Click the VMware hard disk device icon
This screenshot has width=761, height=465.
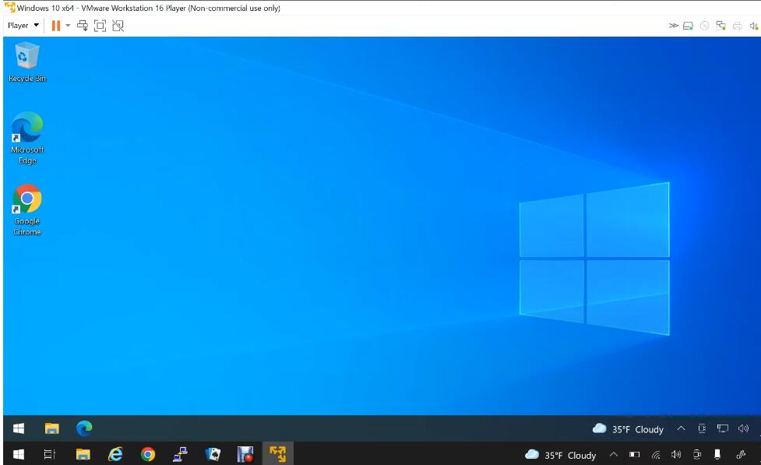pyautogui.click(x=689, y=26)
